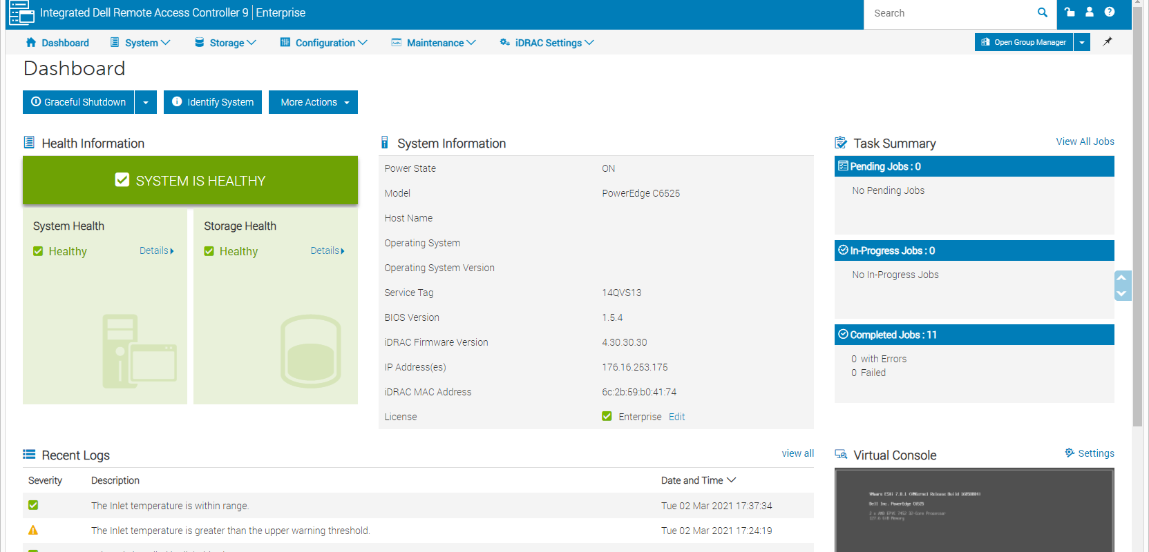
Task: Click the Open Group Manager button
Action: [1024, 42]
